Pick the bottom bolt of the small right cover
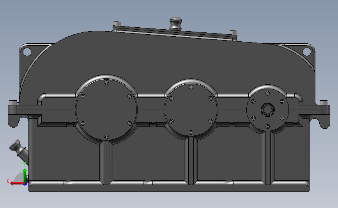The width and height of the screenshot is (338, 208). [268, 126]
